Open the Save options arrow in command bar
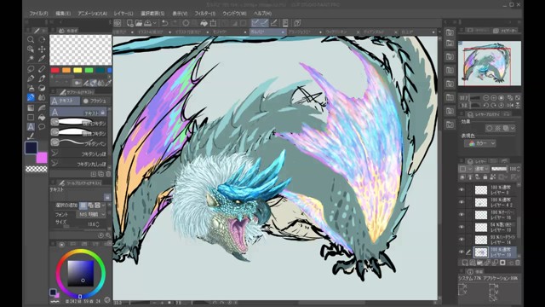 155,23
